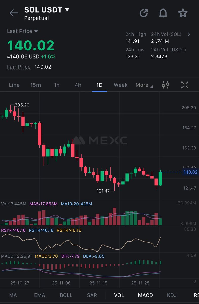Toggle the MA indicator

[13, 295]
